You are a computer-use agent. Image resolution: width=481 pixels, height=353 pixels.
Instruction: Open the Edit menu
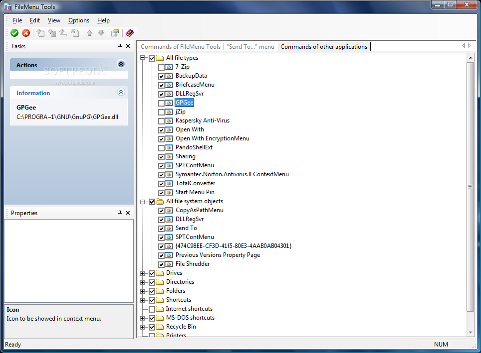point(34,20)
